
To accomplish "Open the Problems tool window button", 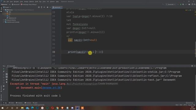I will pyautogui.click(x=19, y=103).
